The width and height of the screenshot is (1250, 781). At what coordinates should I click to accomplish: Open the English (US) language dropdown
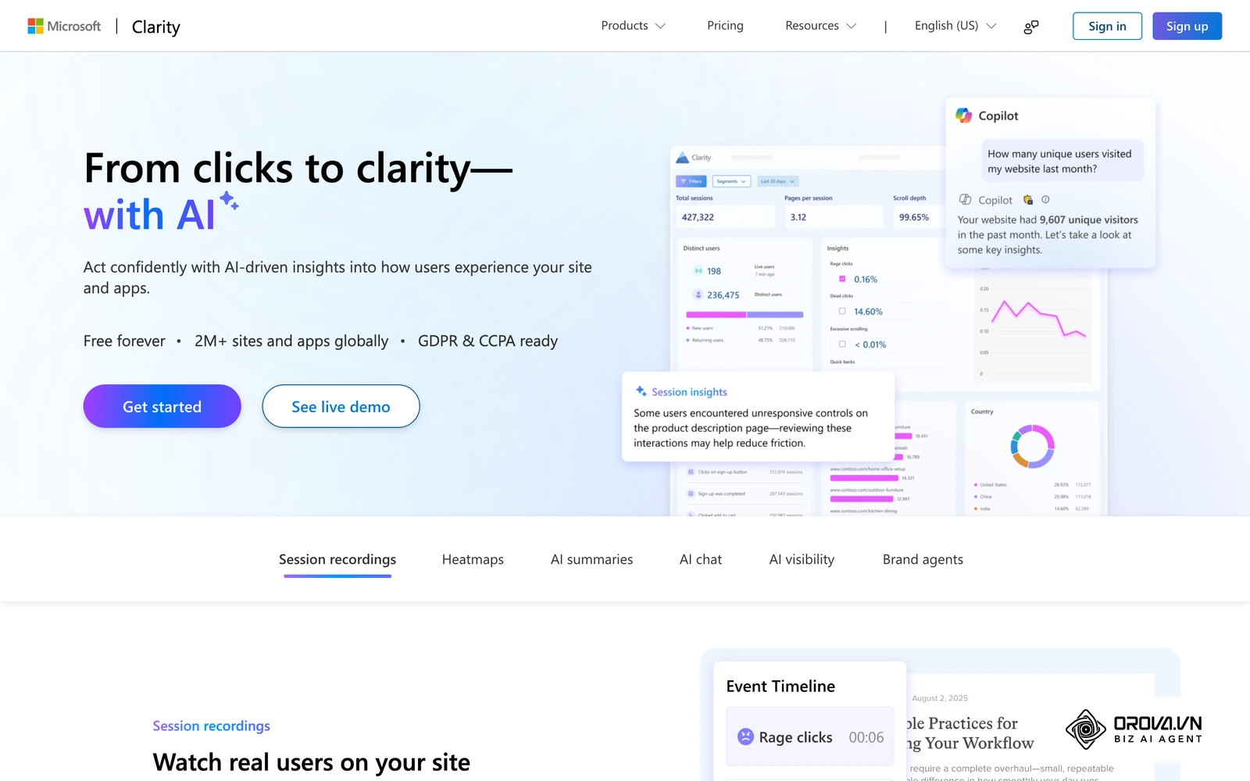point(955,26)
